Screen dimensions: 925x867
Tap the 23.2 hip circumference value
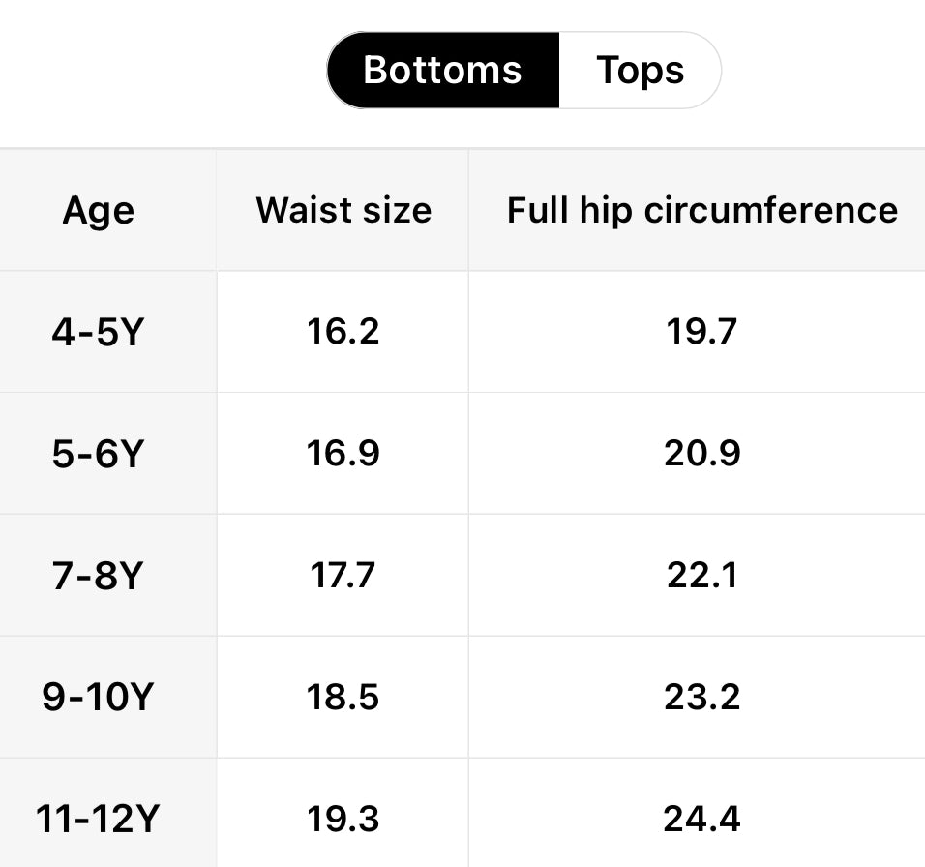(x=701, y=698)
